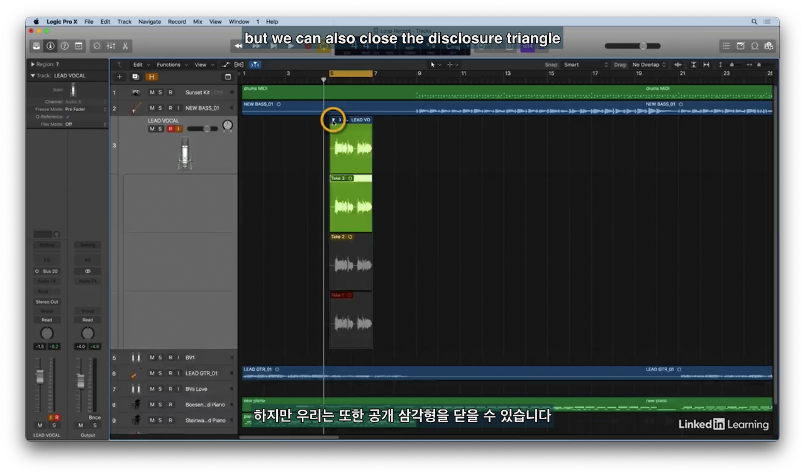Click Read automation on LEAD VOCAL strip

[x=47, y=320]
